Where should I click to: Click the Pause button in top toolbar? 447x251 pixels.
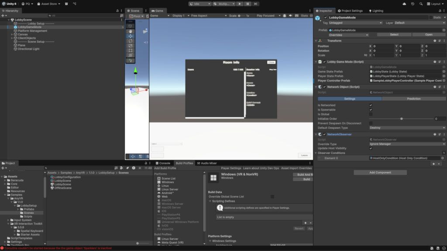pos(248,3)
